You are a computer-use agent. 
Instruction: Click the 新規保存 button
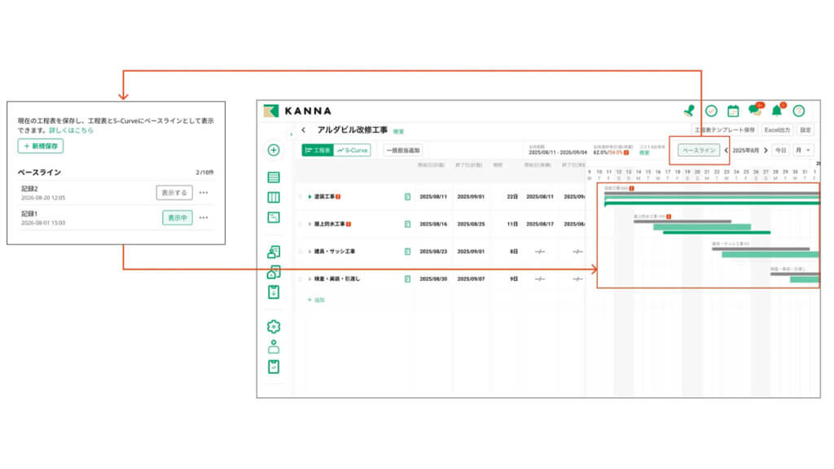(x=41, y=146)
